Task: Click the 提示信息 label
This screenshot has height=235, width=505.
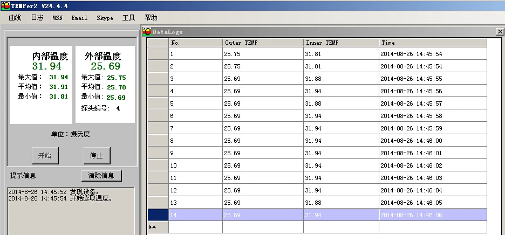Action: 23,176
